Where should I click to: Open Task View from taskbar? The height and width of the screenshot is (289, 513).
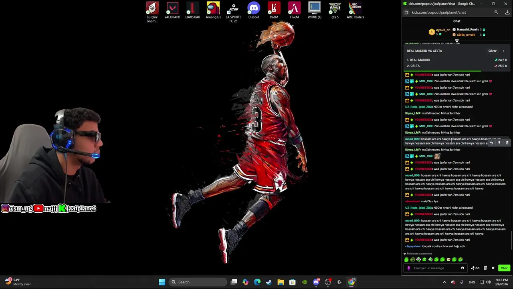pos(234,282)
